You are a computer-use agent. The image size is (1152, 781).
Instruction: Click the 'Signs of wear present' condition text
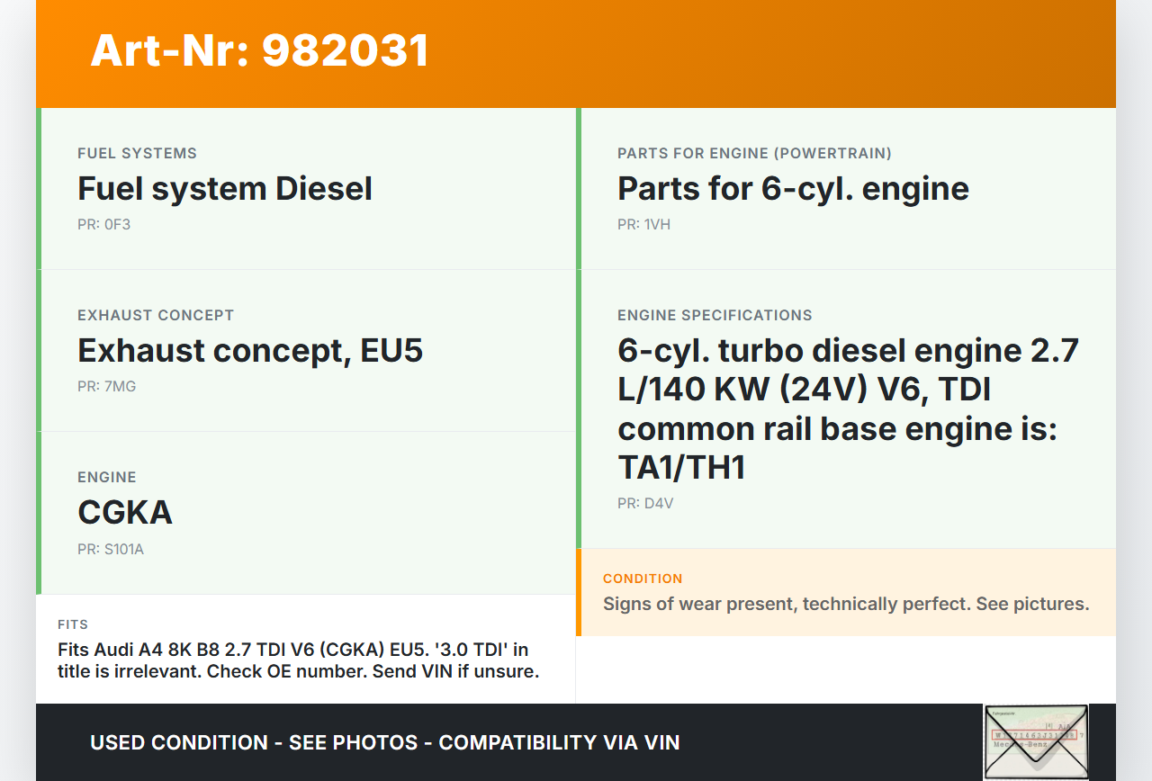click(x=846, y=604)
